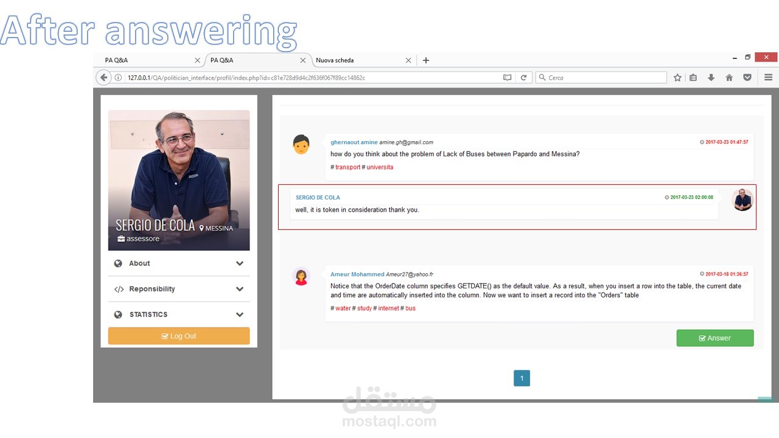Close the Nuova scheda tab
The width and height of the screenshot is (779, 438).
pos(408,60)
